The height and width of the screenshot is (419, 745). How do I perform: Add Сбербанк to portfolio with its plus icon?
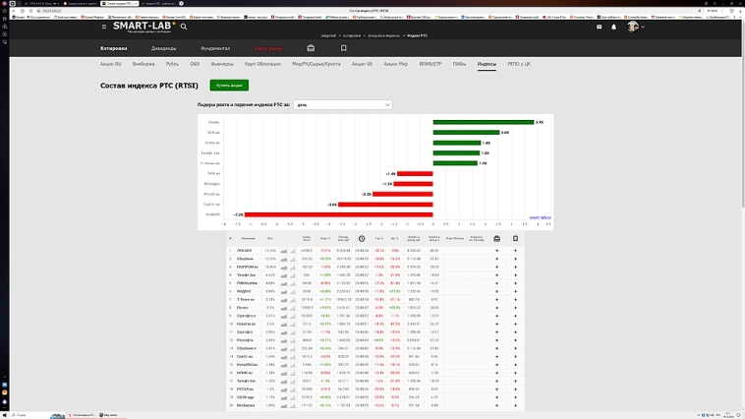pos(496,259)
